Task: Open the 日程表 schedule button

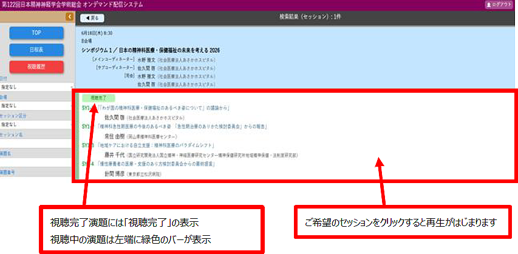Action: point(36,50)
